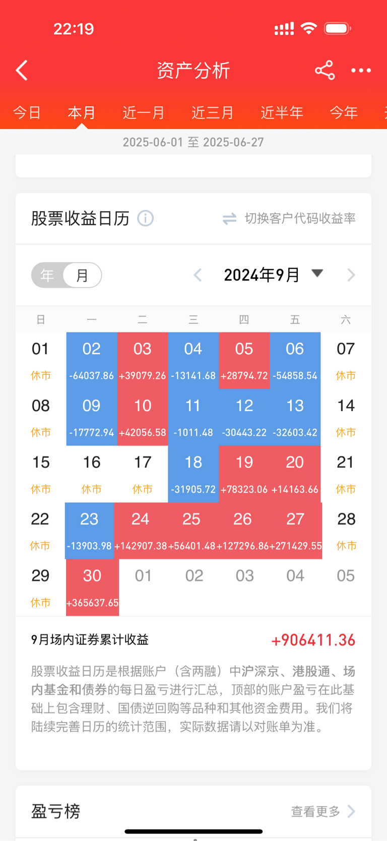Expand the 2024年9月 month dropdown arrow
This screenshot has width=387, height=841.
317,274
